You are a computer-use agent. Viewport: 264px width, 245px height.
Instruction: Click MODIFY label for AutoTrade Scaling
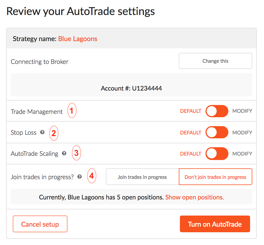(242, 154)
